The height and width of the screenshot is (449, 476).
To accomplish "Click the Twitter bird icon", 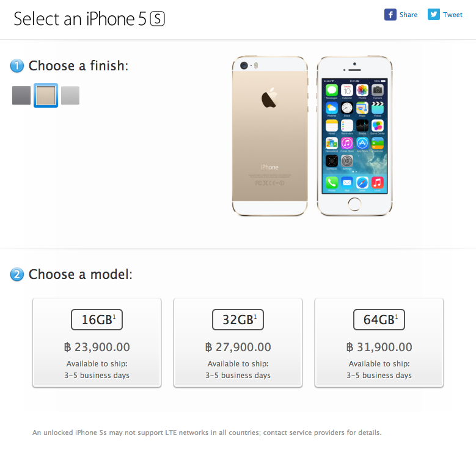I will (433, 15).
